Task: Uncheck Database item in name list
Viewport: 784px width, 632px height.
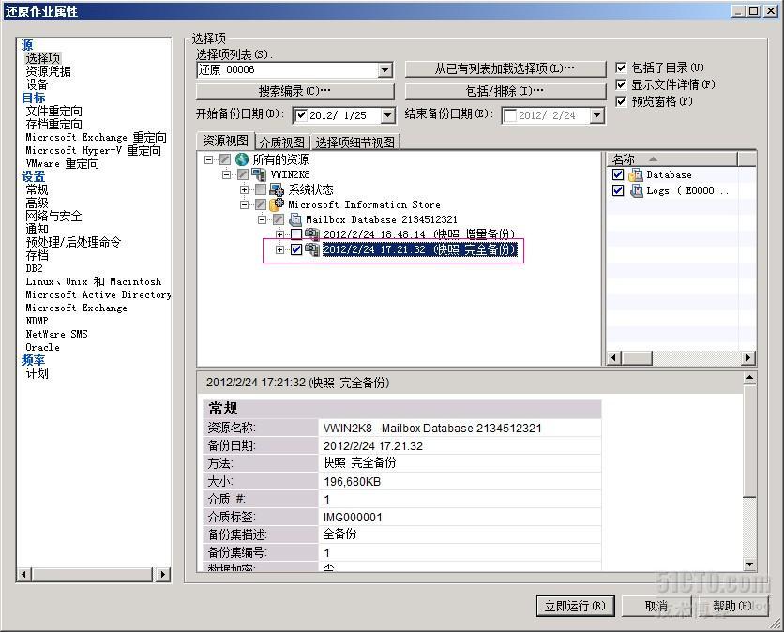Action: (x=618, y=174)
